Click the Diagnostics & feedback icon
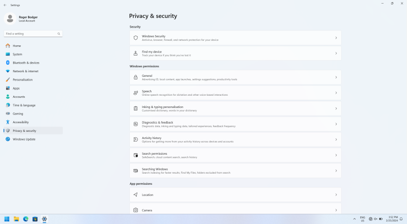This screenshot has width=407, height=224. (x=135, y=124)
